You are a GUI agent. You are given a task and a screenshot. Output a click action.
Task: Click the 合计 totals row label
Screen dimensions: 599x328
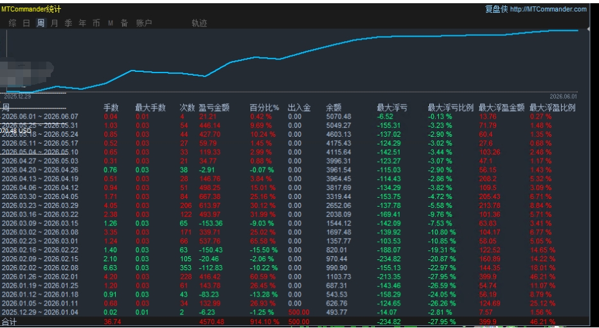pos(9,322)
